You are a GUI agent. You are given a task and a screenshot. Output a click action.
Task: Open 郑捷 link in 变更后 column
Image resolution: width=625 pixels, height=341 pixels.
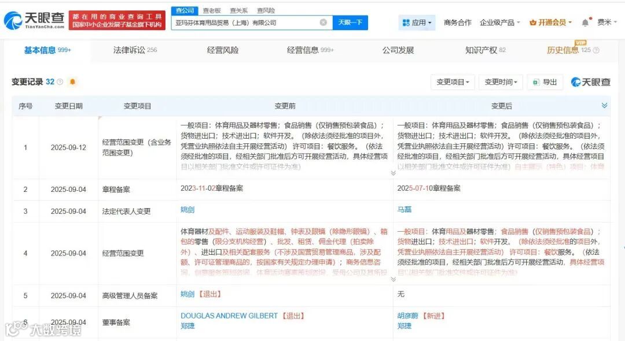[404, 326]
